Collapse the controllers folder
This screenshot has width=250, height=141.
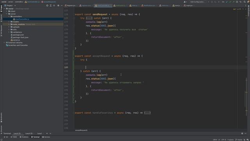coord(9,16)
